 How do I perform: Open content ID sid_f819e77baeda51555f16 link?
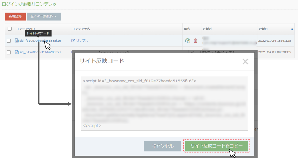40,41
